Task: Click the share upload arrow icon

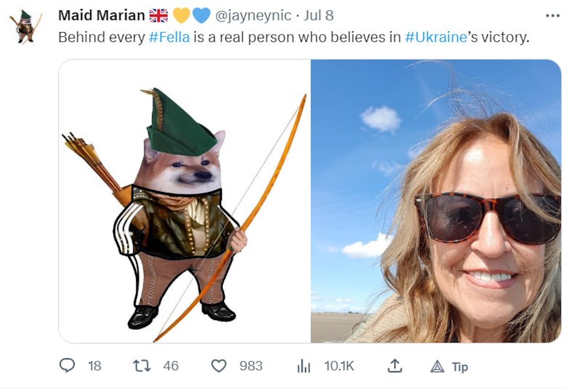Action: [x=395, y=365]
